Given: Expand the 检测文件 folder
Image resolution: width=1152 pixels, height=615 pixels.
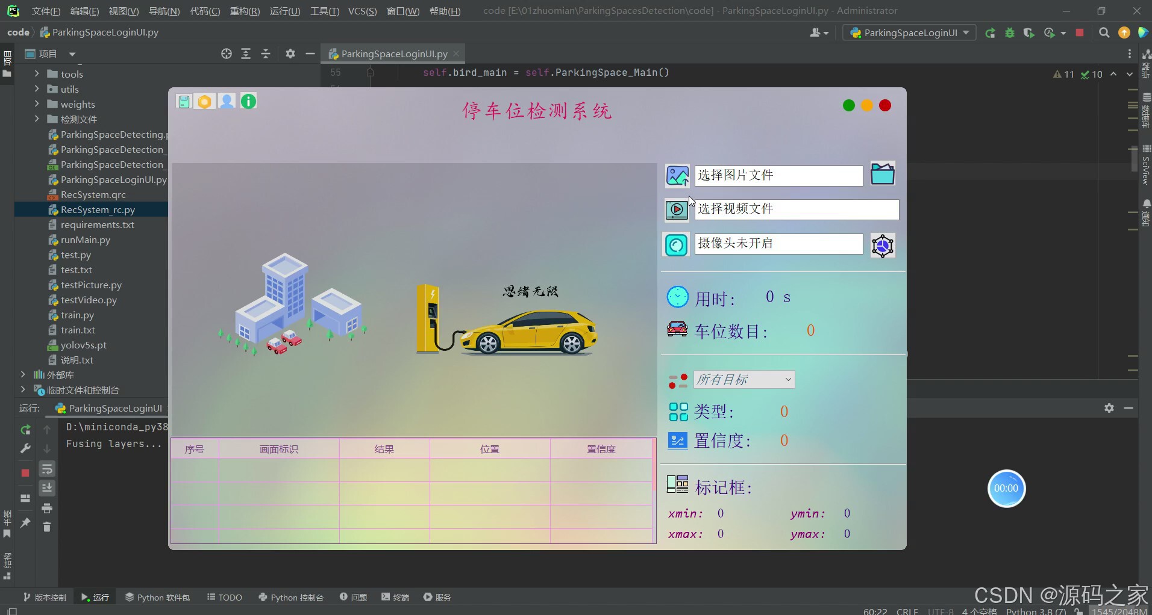Looking at the screenshot, I should click(37, 119).
